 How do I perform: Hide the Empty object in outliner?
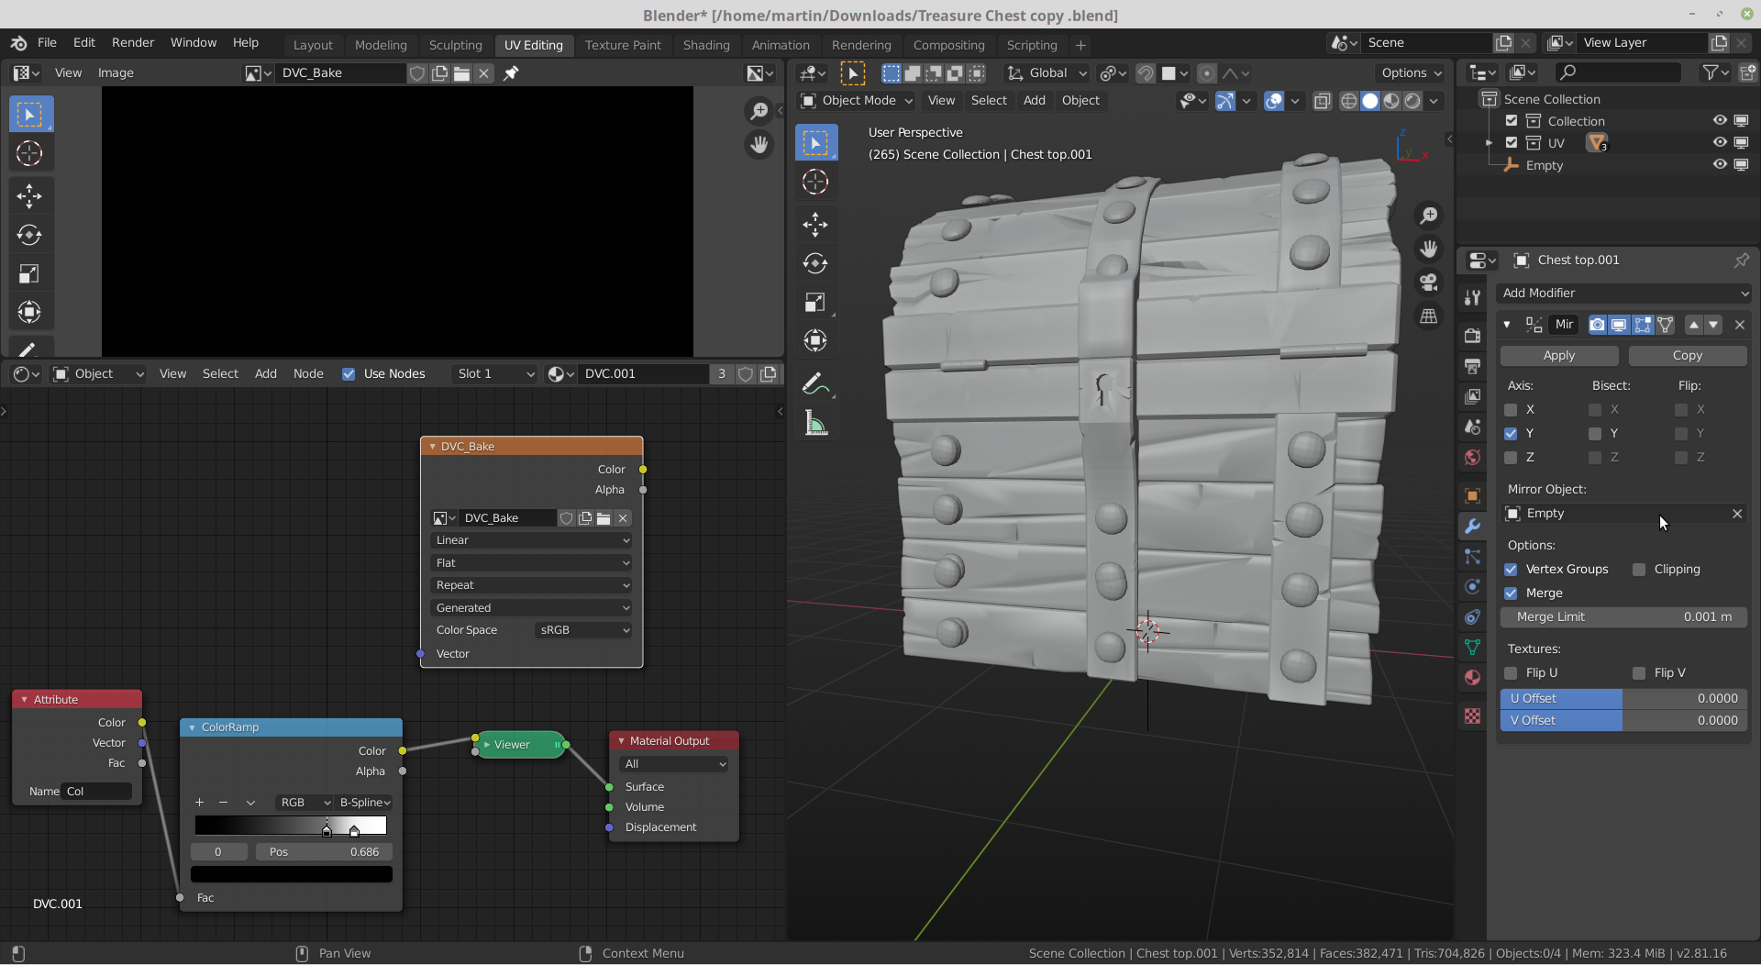coord(1720,165)
